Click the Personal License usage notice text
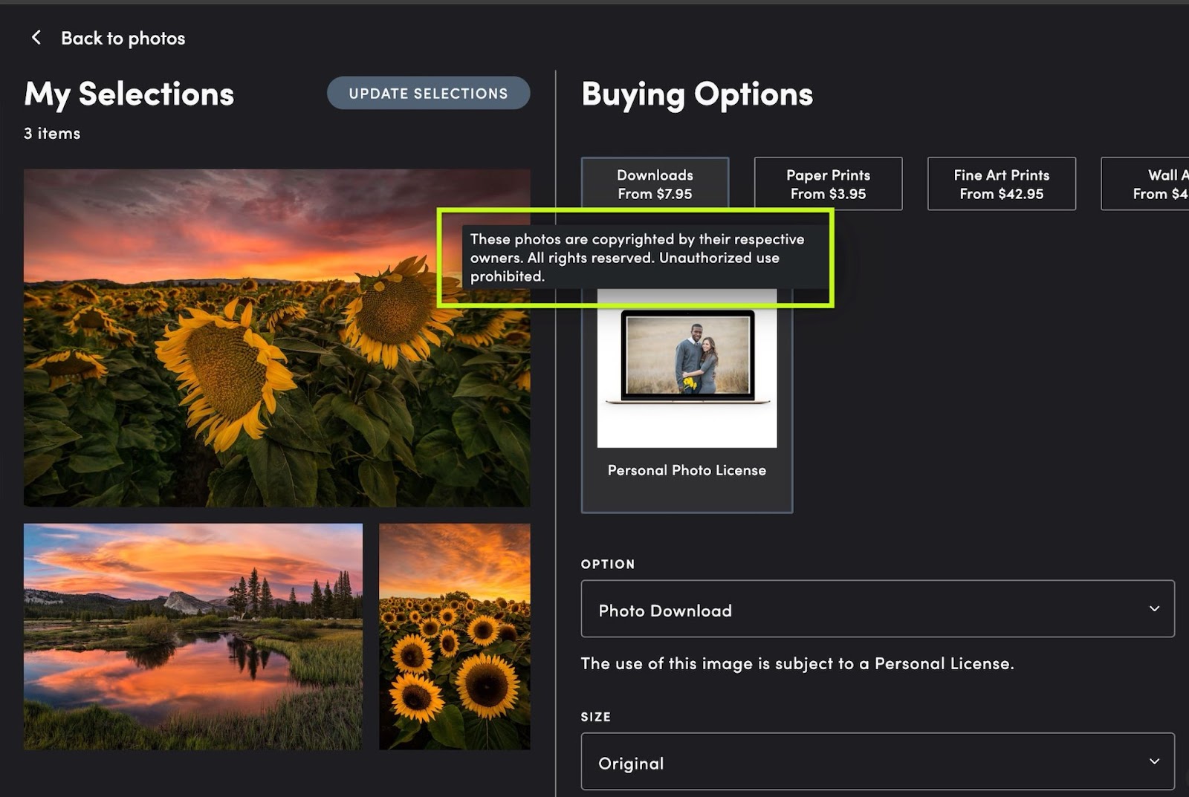 click(797, 663)
